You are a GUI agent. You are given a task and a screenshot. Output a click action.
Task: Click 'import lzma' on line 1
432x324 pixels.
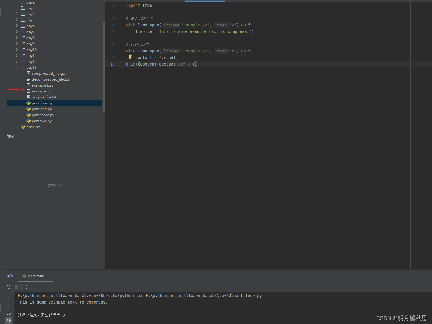pyautogui.click(x=139, y=5)
